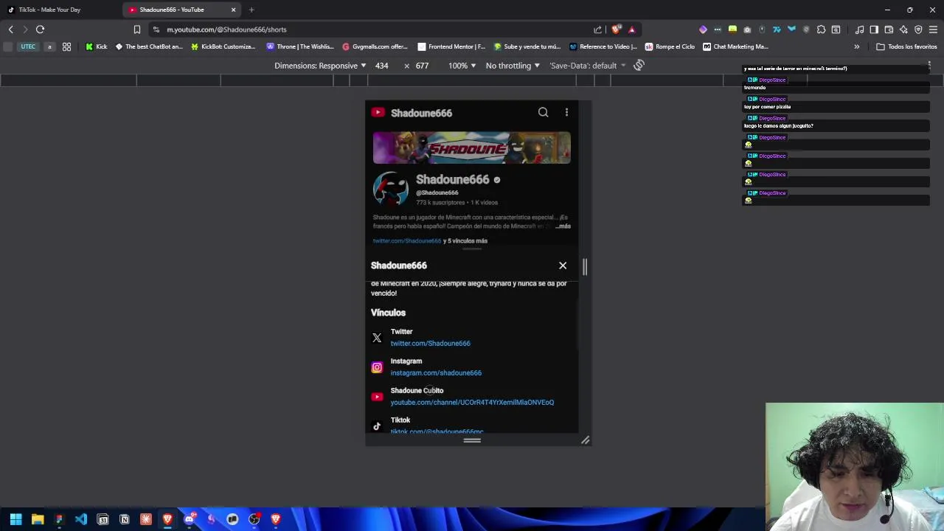
Task: Click the device width field showing 434
Action: (x=381, y=66)
